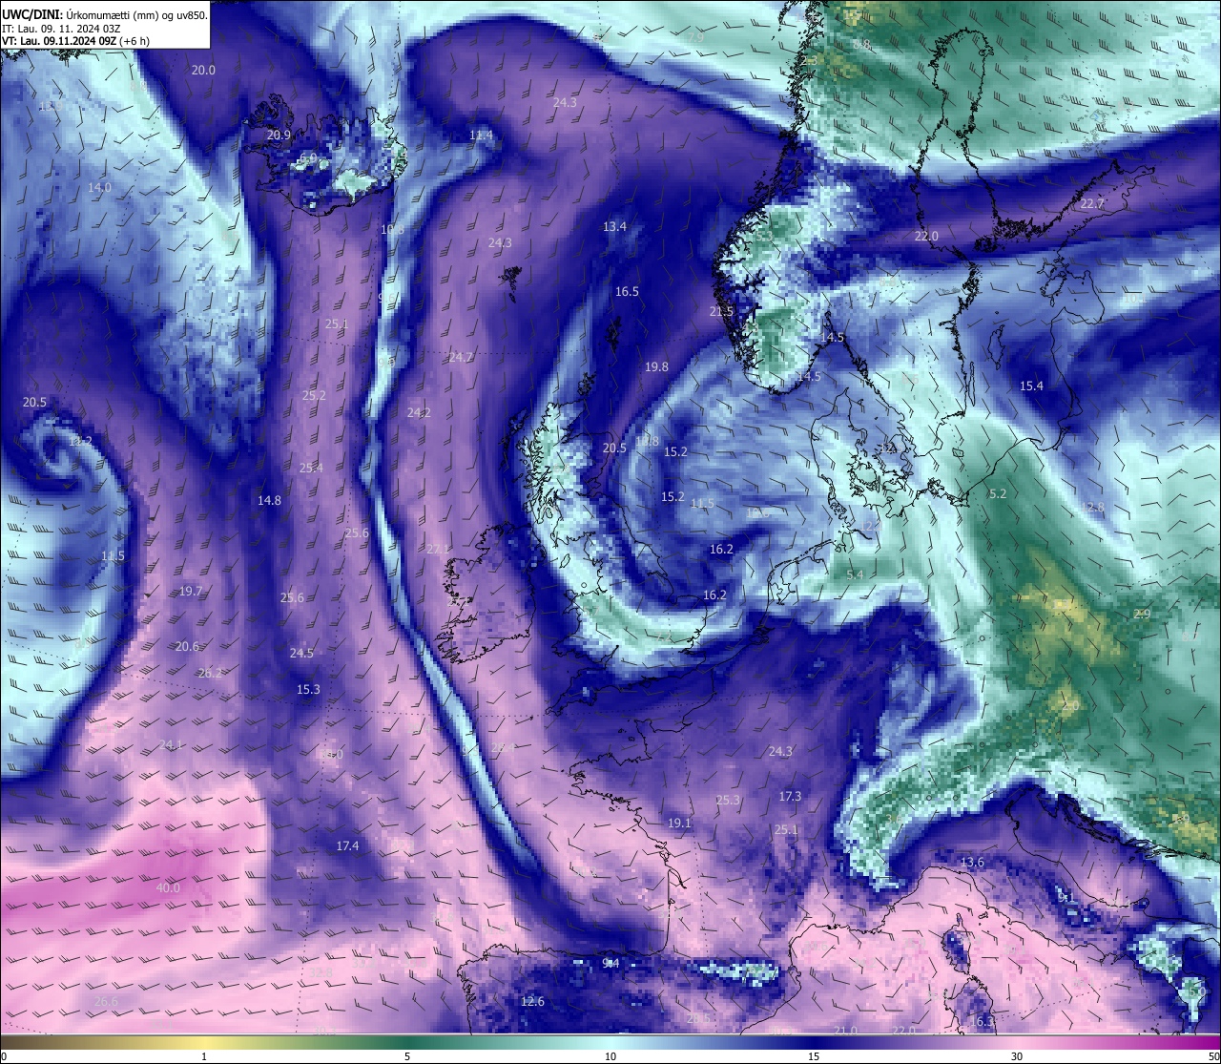Click the 20.0 value near the header
This screenshot has height=1064, width=1221.
pos(203,71)
